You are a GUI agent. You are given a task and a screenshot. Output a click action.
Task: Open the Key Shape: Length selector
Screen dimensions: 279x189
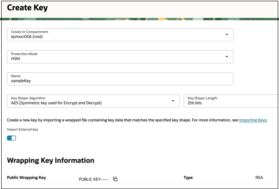tap(231, 101)
